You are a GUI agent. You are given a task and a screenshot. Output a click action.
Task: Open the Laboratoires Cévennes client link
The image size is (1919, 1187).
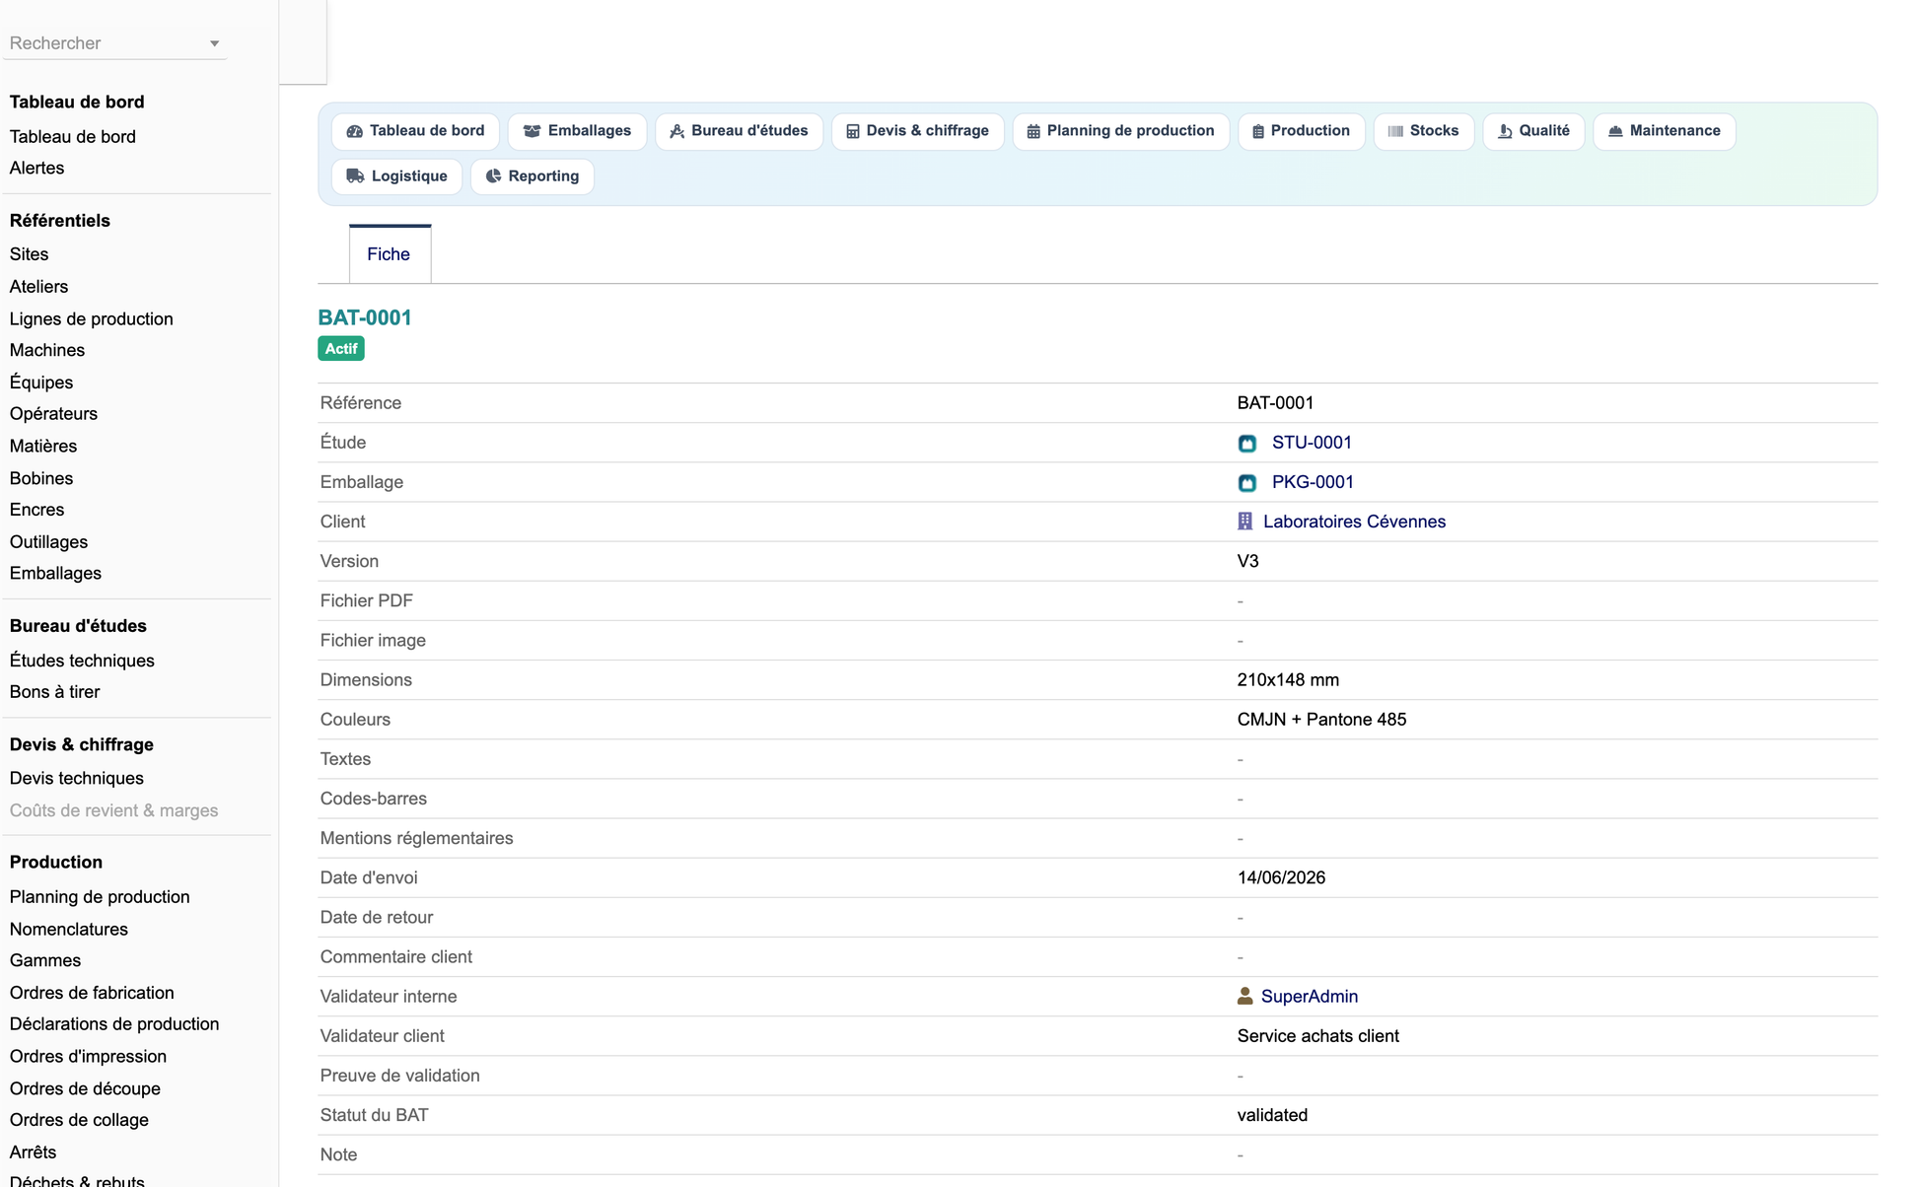1354,522
